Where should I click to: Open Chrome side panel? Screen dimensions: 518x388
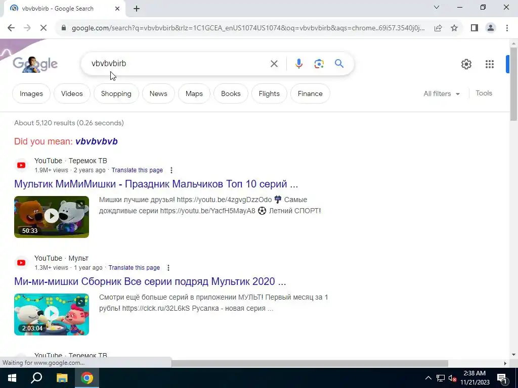click(x=474, y=28)
